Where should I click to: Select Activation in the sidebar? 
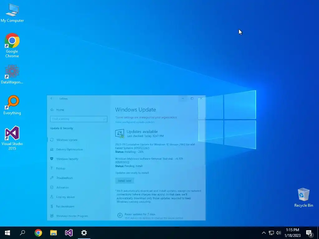click(79, 187)
